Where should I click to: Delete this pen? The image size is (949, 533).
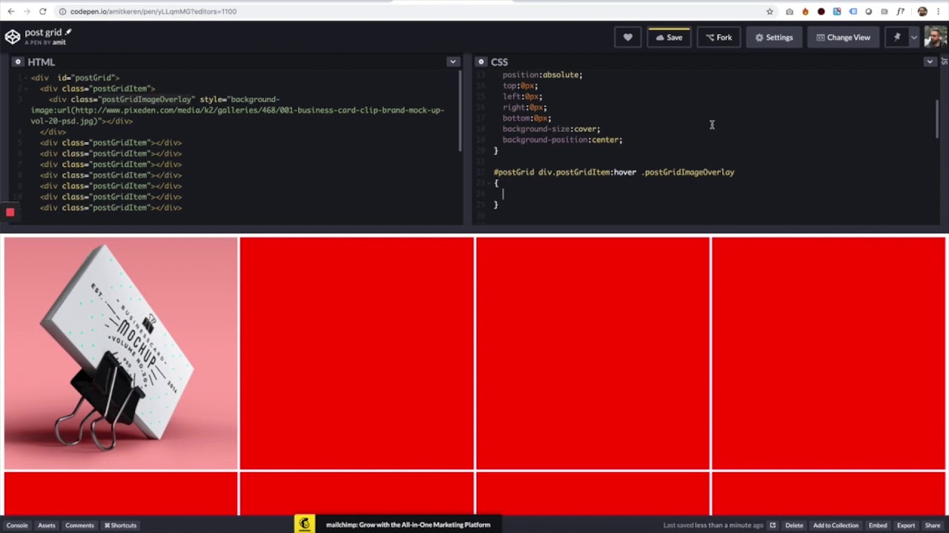coord(794,525)
